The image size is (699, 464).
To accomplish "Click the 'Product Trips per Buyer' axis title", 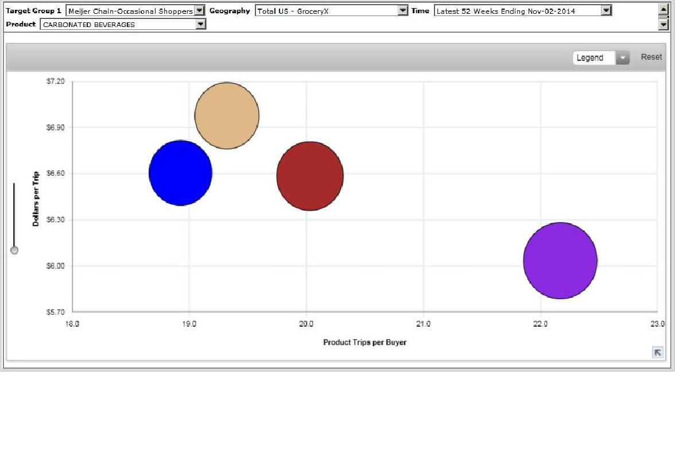I will pos(364,342).
